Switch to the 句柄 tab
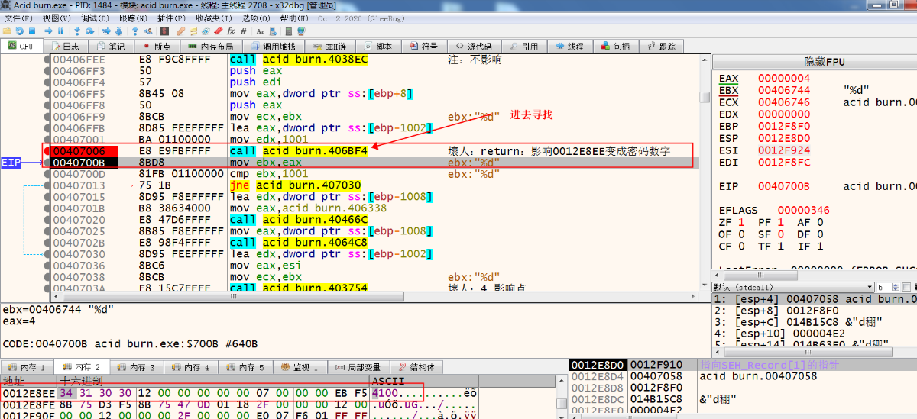917x419 pixels. 615,46
